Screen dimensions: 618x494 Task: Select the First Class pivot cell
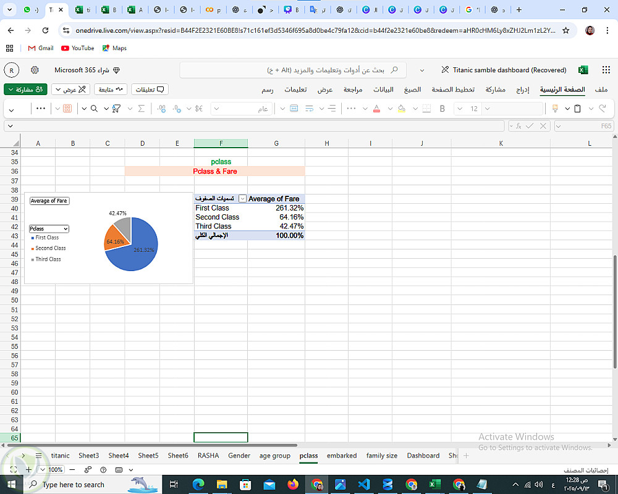(221, 208)
